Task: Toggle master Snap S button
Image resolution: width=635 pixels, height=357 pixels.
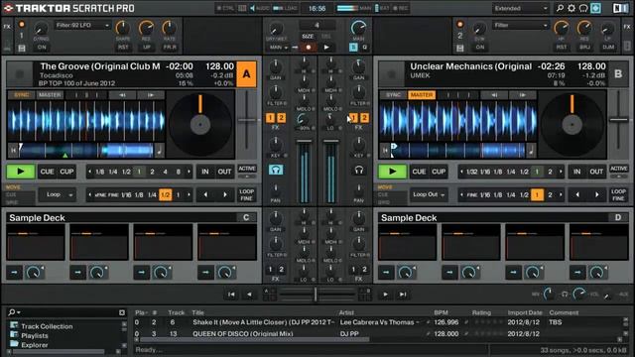Action: (353, 48)
